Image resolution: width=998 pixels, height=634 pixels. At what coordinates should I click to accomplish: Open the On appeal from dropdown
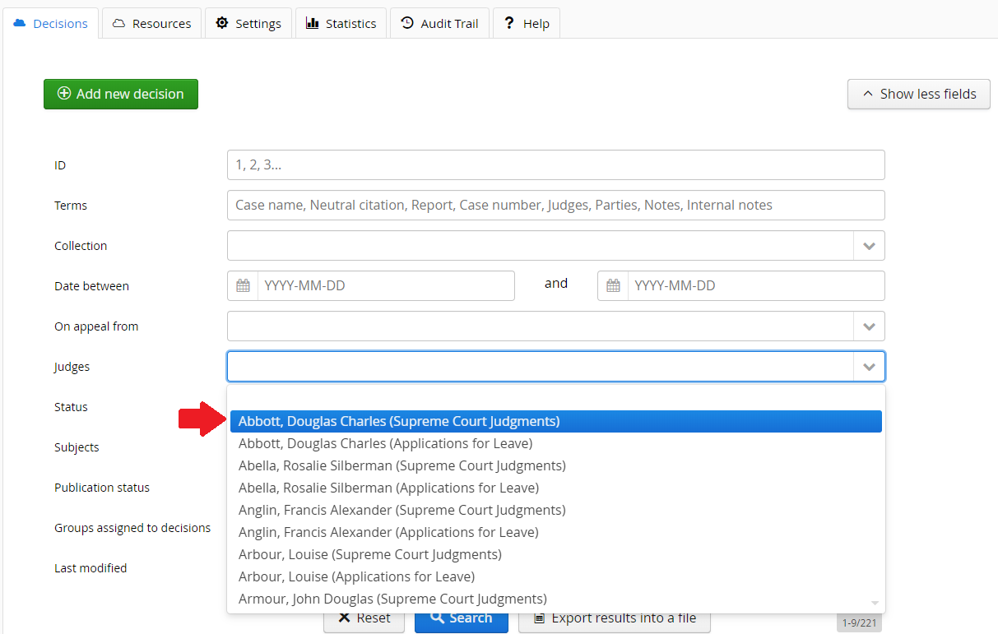click(869, 326)
